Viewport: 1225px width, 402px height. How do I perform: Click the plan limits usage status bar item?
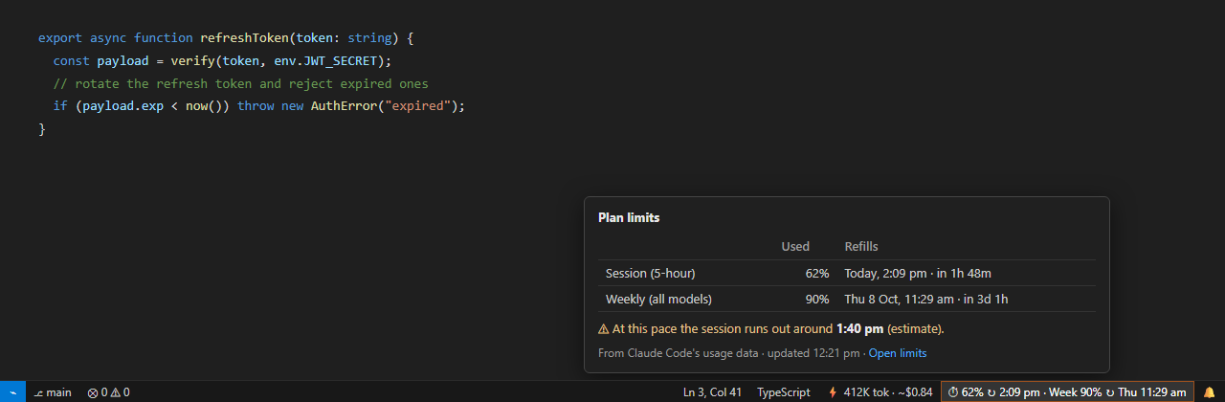[1067, 392]
